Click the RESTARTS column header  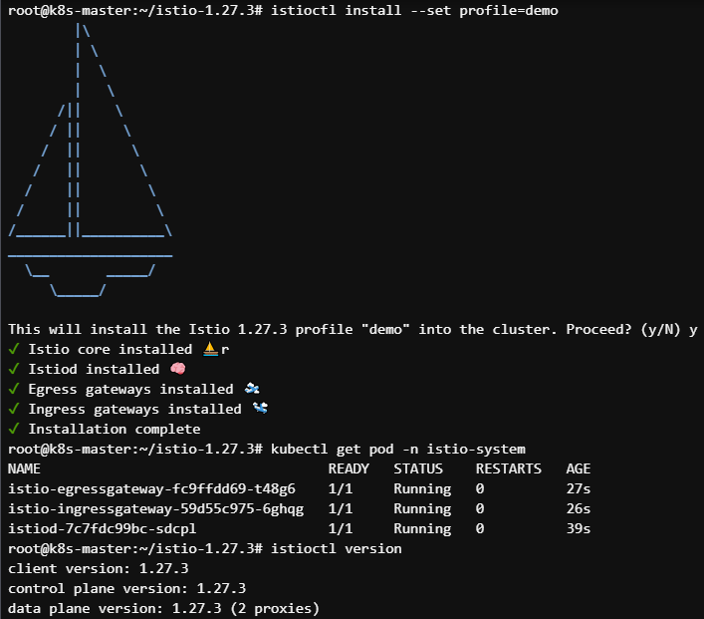509,468
